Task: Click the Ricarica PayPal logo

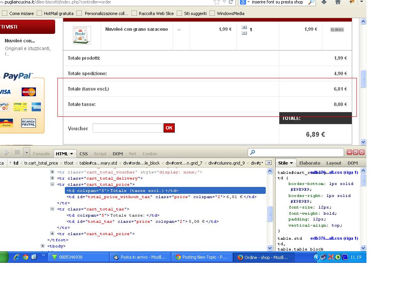Action: [x=29, y=123]
